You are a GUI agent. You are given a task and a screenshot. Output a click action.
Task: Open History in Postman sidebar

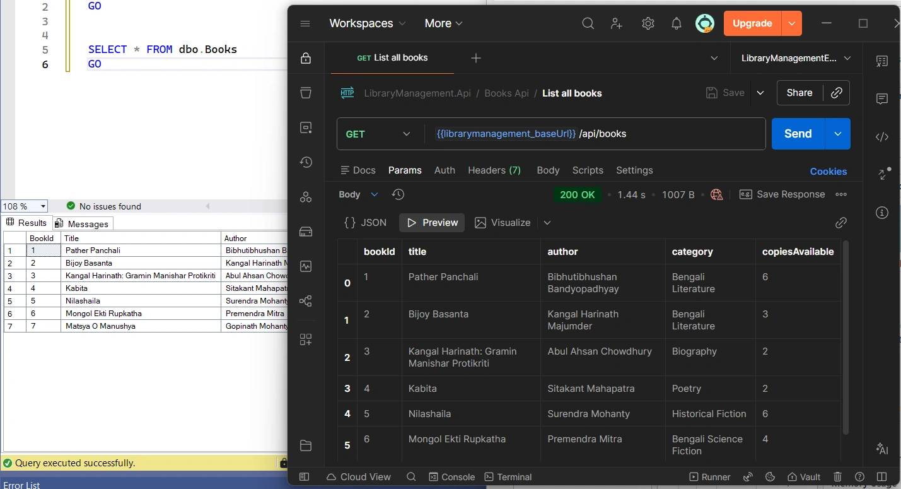coord(306,162)
